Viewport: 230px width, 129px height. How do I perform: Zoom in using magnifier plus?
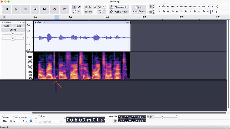[x=86, y=7]
